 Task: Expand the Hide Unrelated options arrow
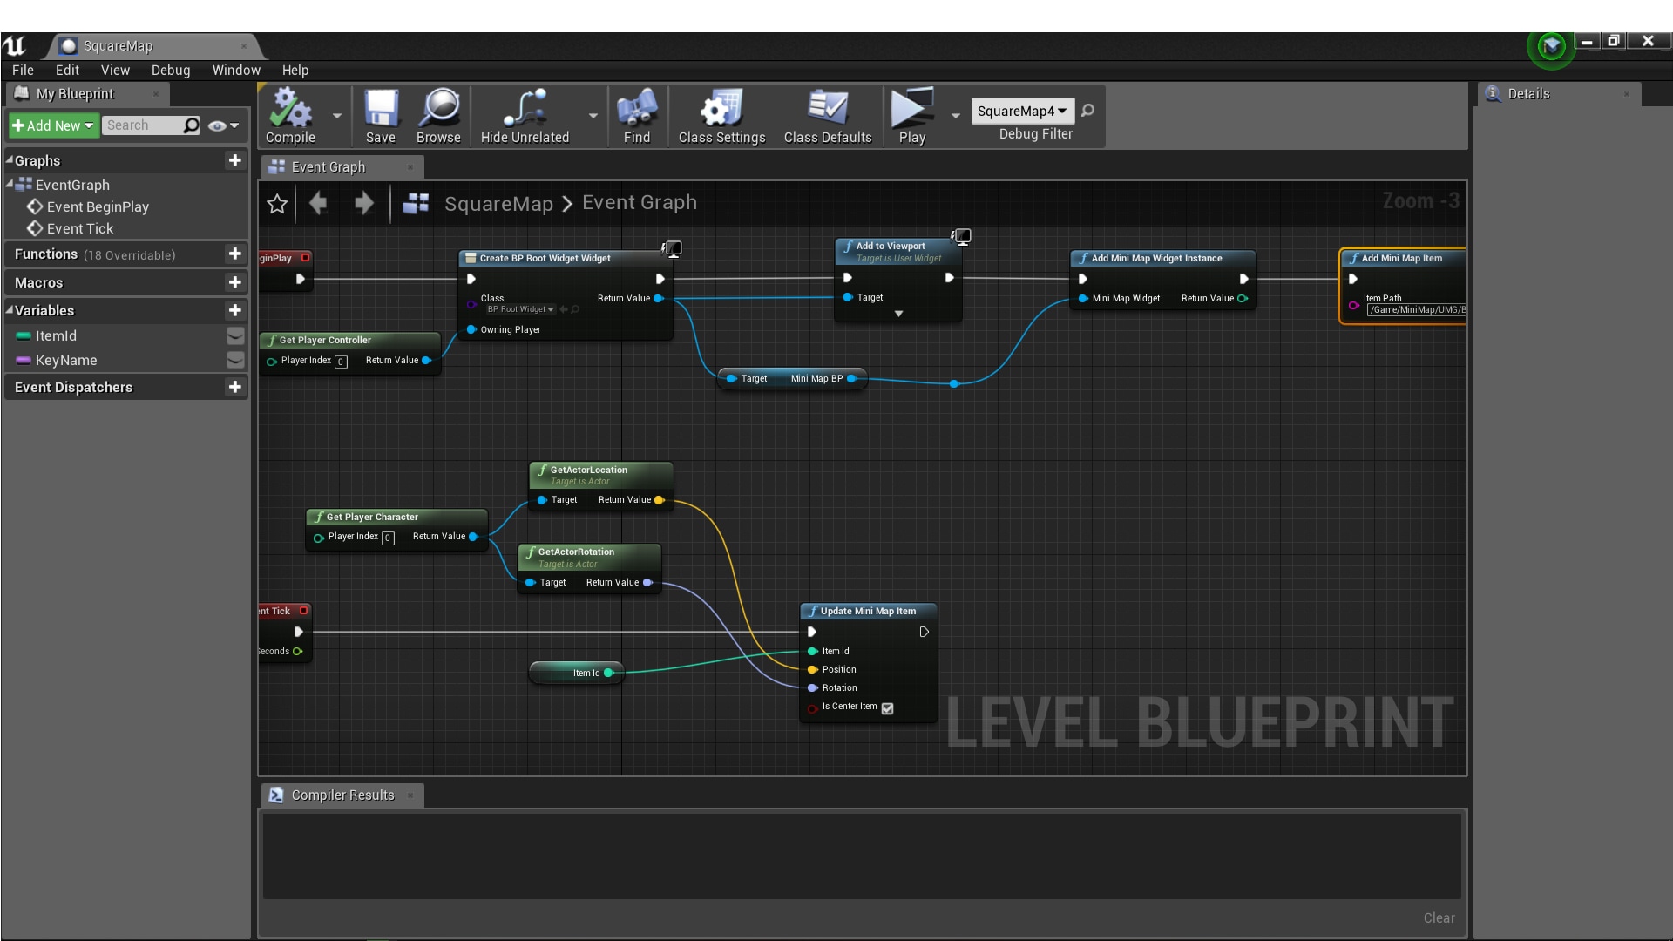point(592,116)
